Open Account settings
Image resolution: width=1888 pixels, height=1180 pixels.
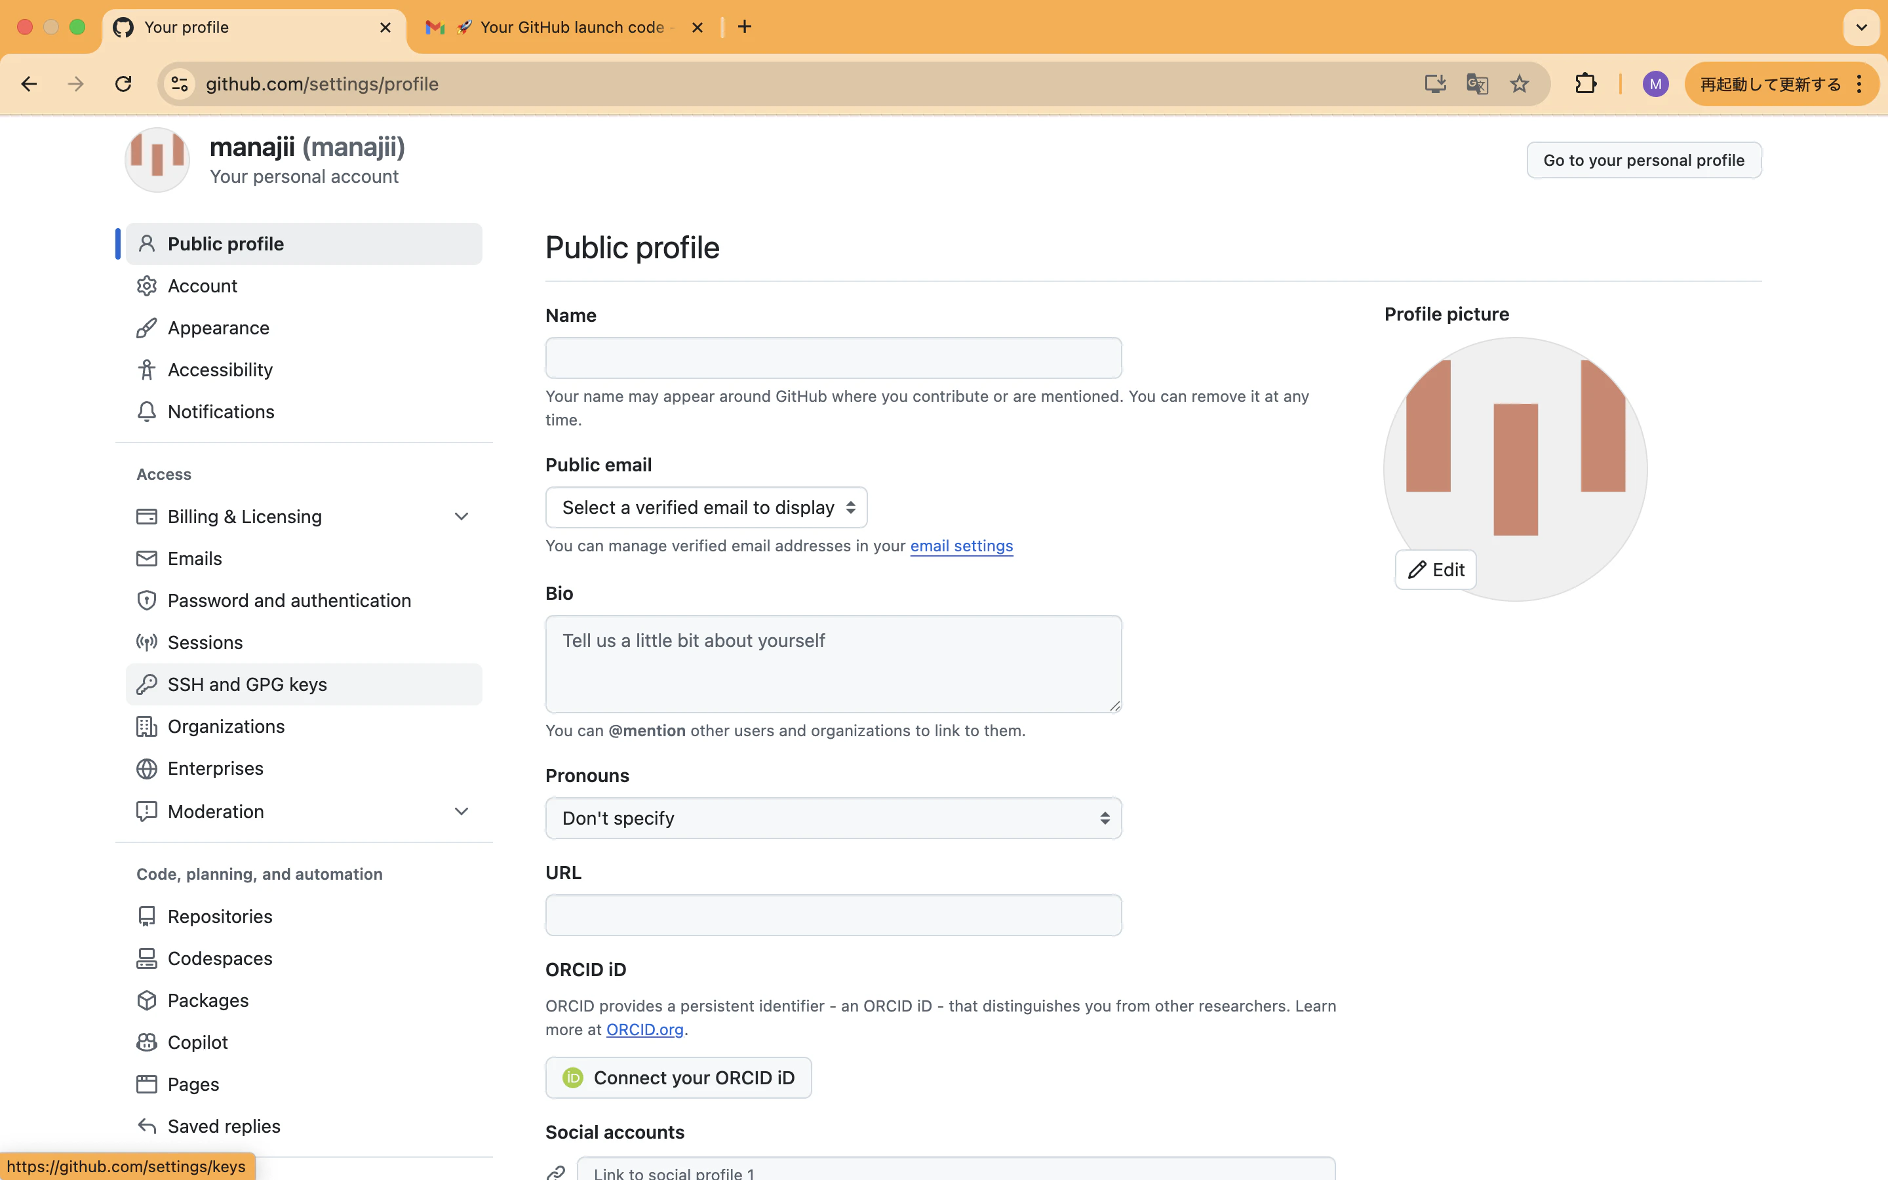[x=304, y=286]
